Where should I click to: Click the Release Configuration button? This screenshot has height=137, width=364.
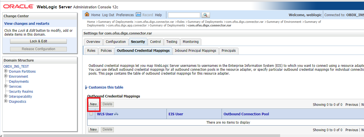click(39, 49)
